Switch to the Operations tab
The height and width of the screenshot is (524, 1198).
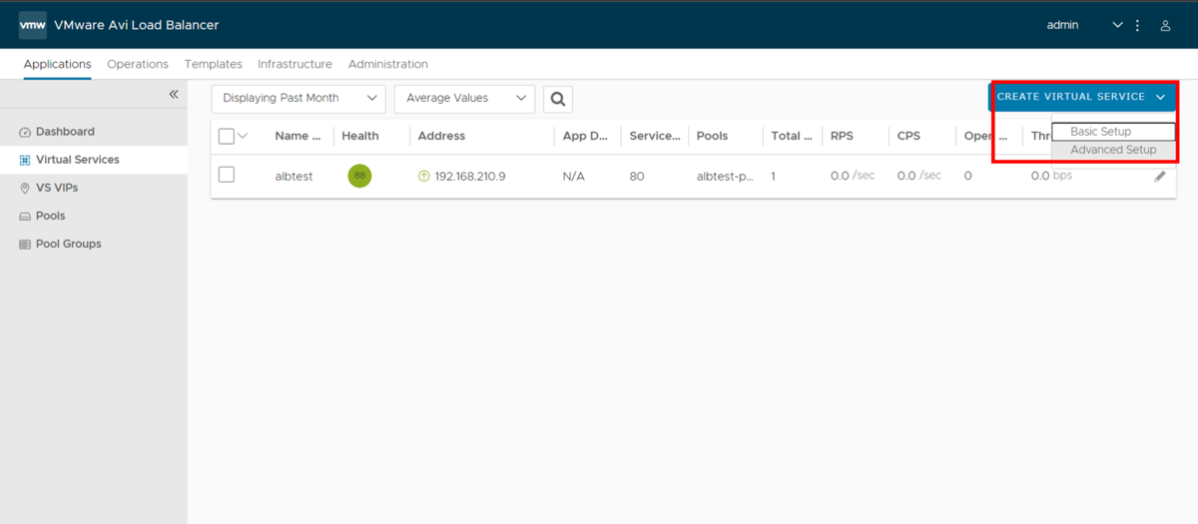tap(138, 64)
